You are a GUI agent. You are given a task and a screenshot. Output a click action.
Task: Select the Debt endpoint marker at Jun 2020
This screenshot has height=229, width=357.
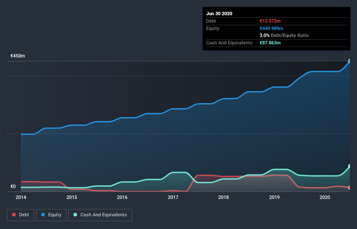(350, 188)
